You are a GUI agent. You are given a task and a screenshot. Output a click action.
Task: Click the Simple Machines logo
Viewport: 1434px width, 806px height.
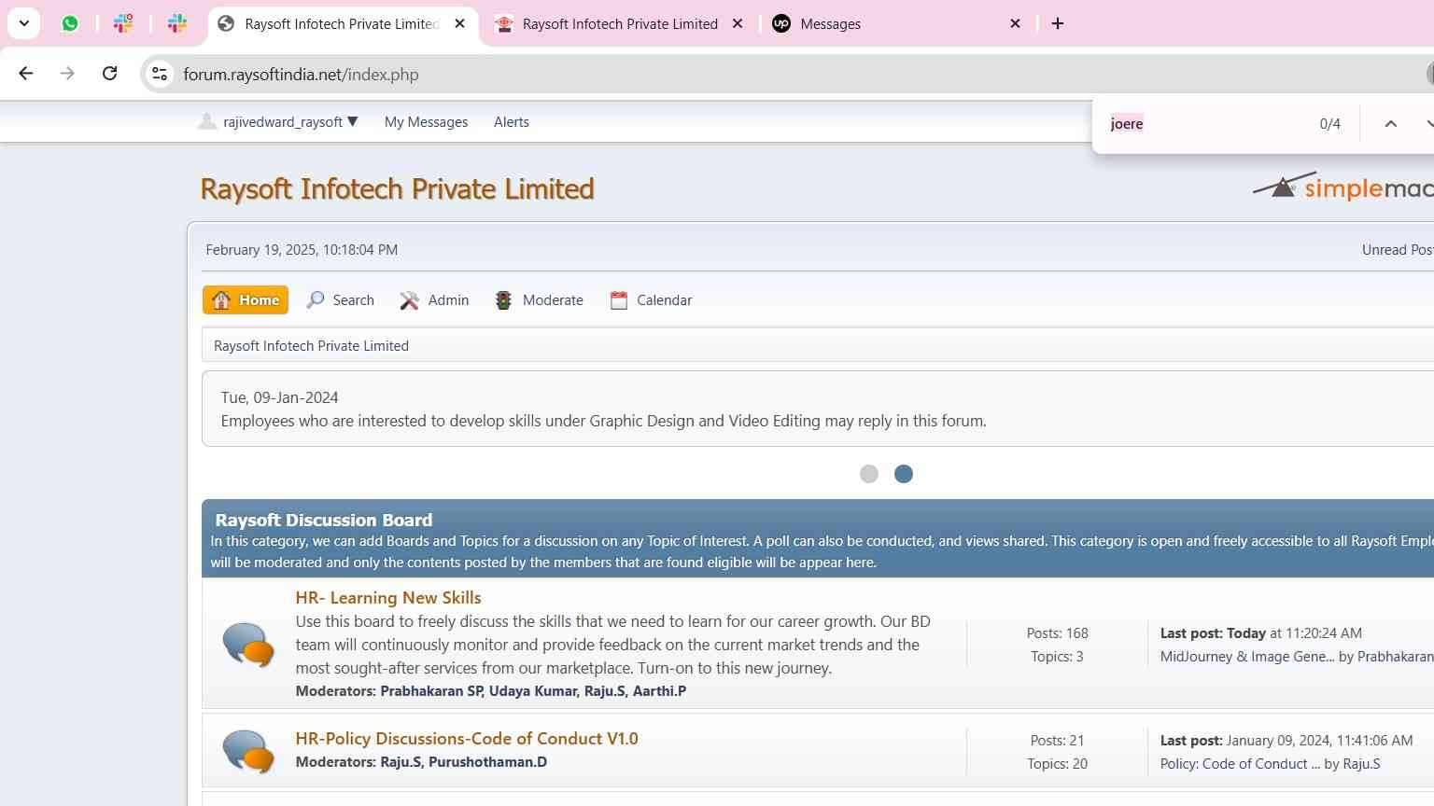point(1343,188)
